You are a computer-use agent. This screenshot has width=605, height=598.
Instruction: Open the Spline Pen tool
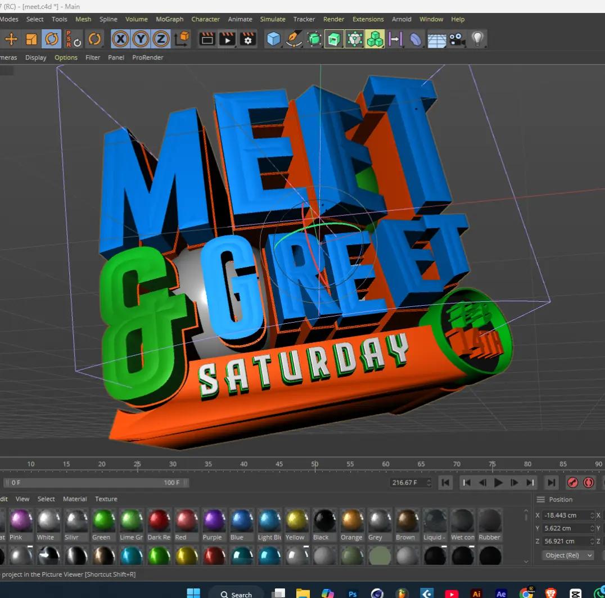294,39
